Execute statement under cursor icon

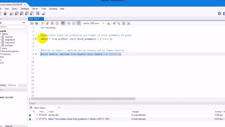[47, 23]
